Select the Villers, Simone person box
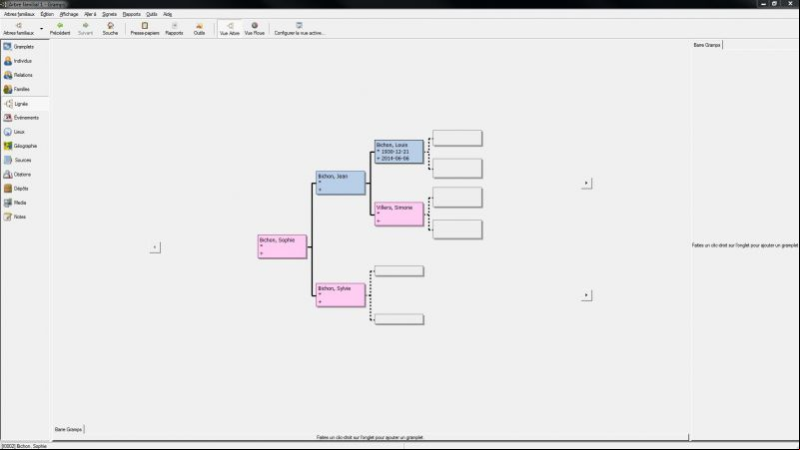 tap(399, 215)
